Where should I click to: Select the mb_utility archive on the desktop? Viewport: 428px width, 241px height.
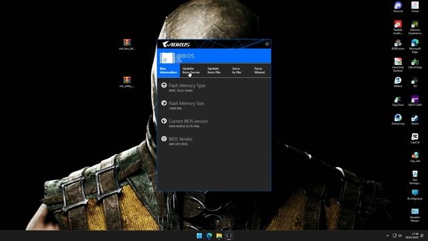127,82
